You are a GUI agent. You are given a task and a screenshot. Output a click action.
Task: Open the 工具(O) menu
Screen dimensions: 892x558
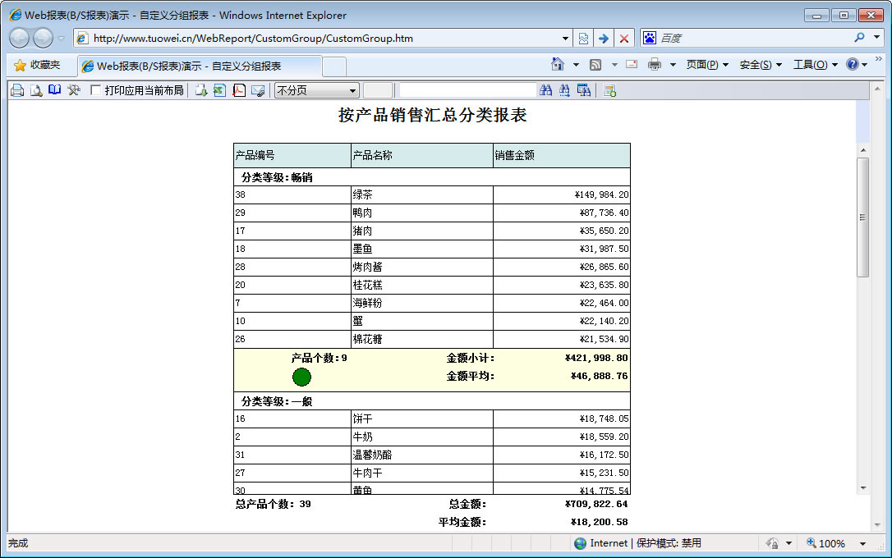pyautogui.click(x=815, y=65)
